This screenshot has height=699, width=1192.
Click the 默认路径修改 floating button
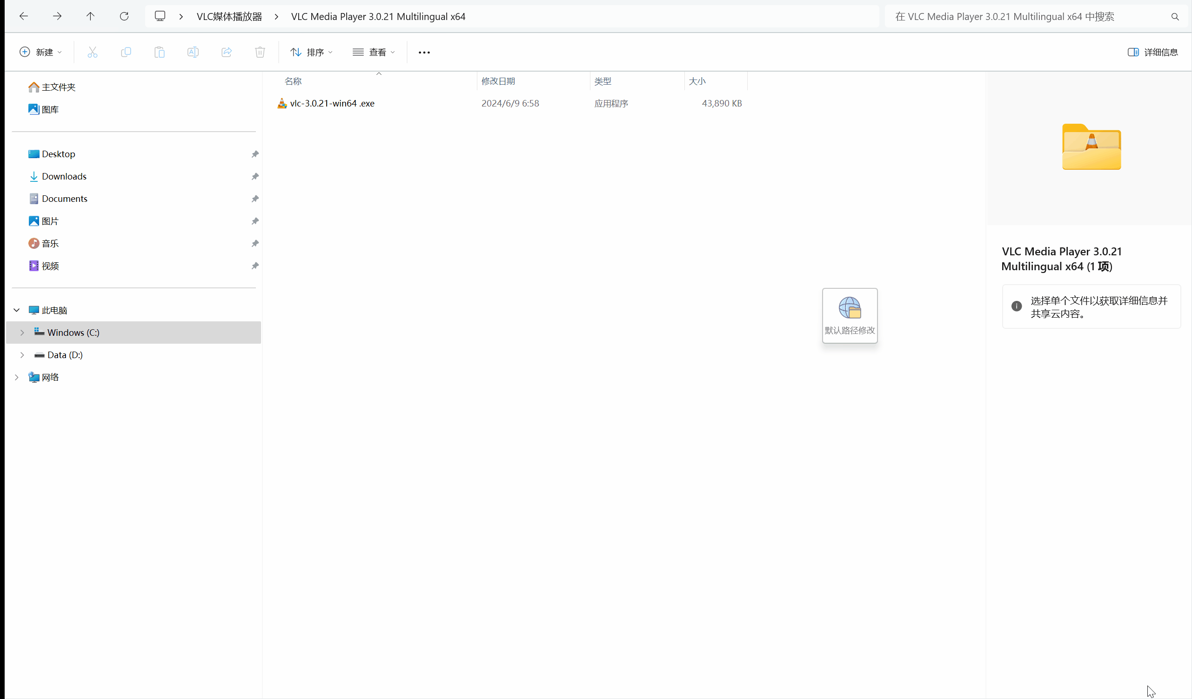pos(850,315)
